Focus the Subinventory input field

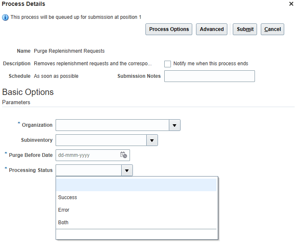click(x=101, y=140)
